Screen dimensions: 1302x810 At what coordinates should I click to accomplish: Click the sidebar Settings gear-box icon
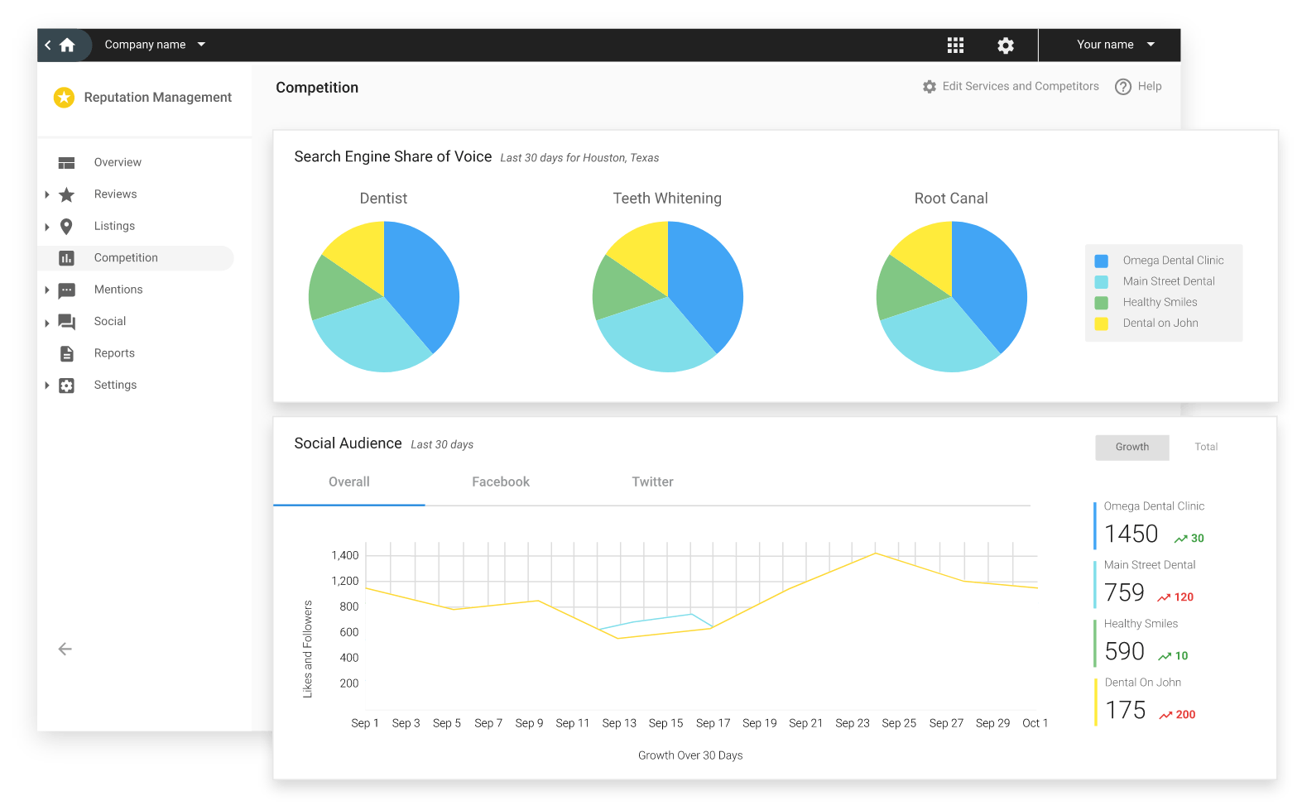(67, 386)
